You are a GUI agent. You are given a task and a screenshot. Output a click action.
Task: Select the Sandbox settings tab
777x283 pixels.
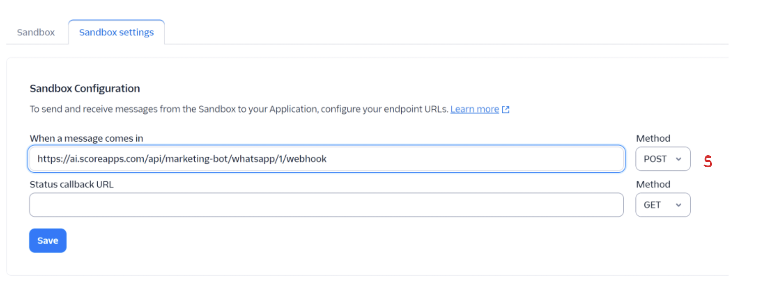pyautogui.click(x=116, y=32)
